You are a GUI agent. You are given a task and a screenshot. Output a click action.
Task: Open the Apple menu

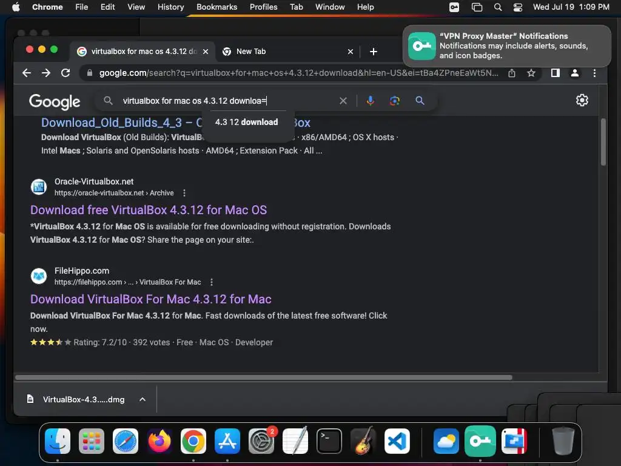tap(16, 7)
